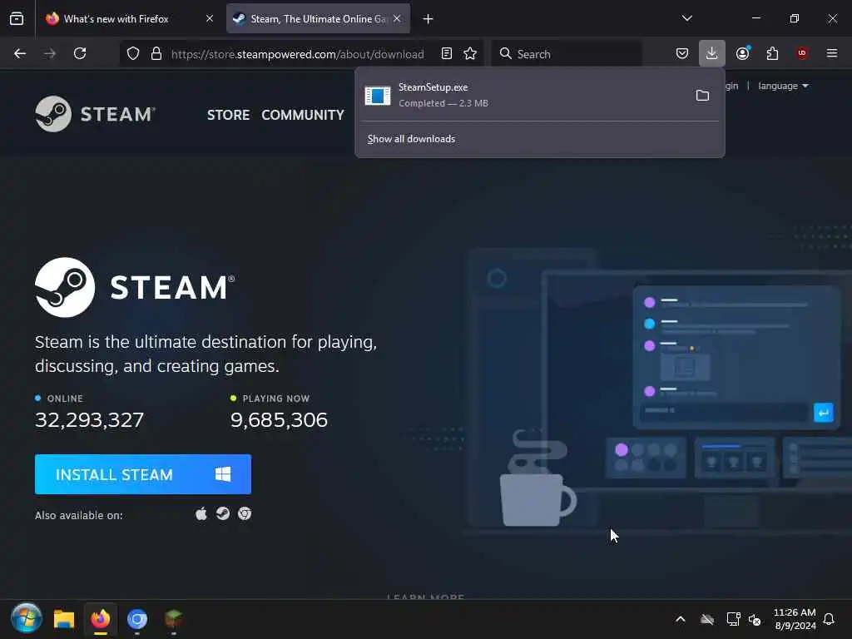
Task: Click the forward navigation arrow
Action: coord(49,53)
